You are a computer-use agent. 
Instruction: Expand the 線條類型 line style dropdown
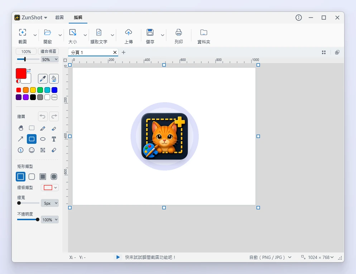[x=50, y=188]
